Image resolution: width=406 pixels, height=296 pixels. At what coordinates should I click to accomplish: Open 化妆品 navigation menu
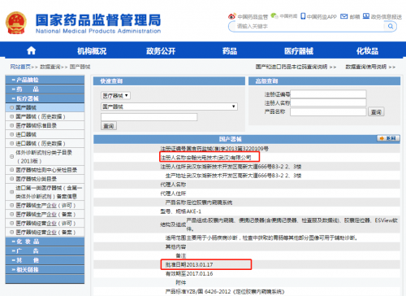(x=367, y=50)
